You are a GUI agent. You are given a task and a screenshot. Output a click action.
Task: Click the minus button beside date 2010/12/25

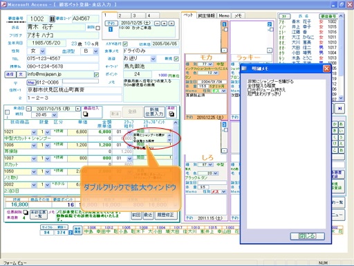coord(157,24)
